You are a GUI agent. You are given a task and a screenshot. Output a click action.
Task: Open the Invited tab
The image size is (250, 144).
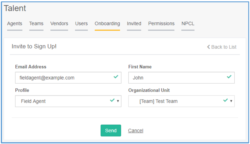pos(134,24)
